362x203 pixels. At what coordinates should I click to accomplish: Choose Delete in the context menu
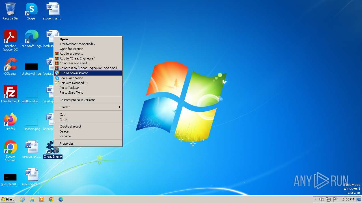click(x=88, y=131)
